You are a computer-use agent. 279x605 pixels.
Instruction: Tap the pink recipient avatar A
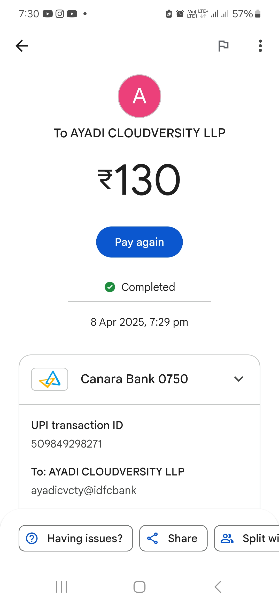(x=139, y=96)
